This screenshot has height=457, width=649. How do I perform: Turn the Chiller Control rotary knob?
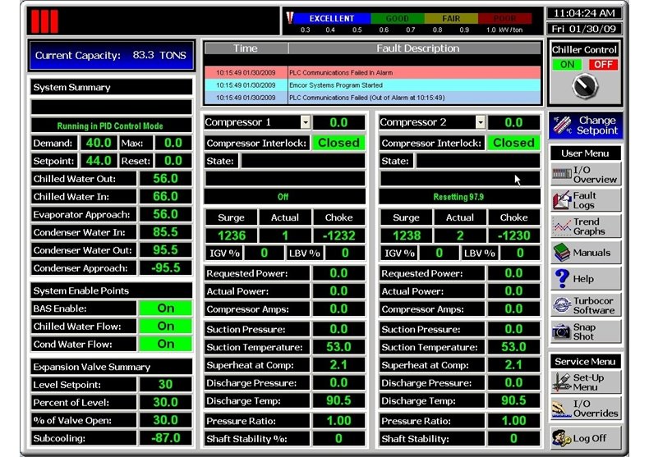pyautogui.click(x=585, y=86)
